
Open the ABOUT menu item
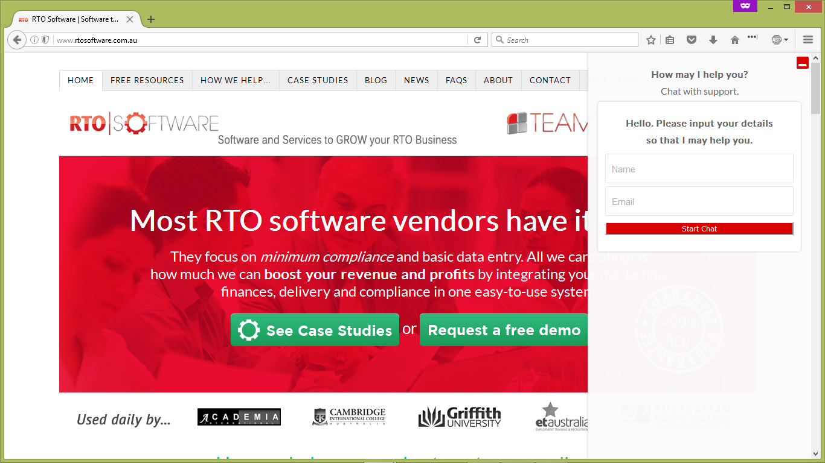(498, 80)
